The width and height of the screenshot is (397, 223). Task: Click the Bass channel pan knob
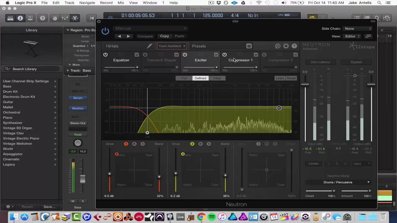(78, 143)
